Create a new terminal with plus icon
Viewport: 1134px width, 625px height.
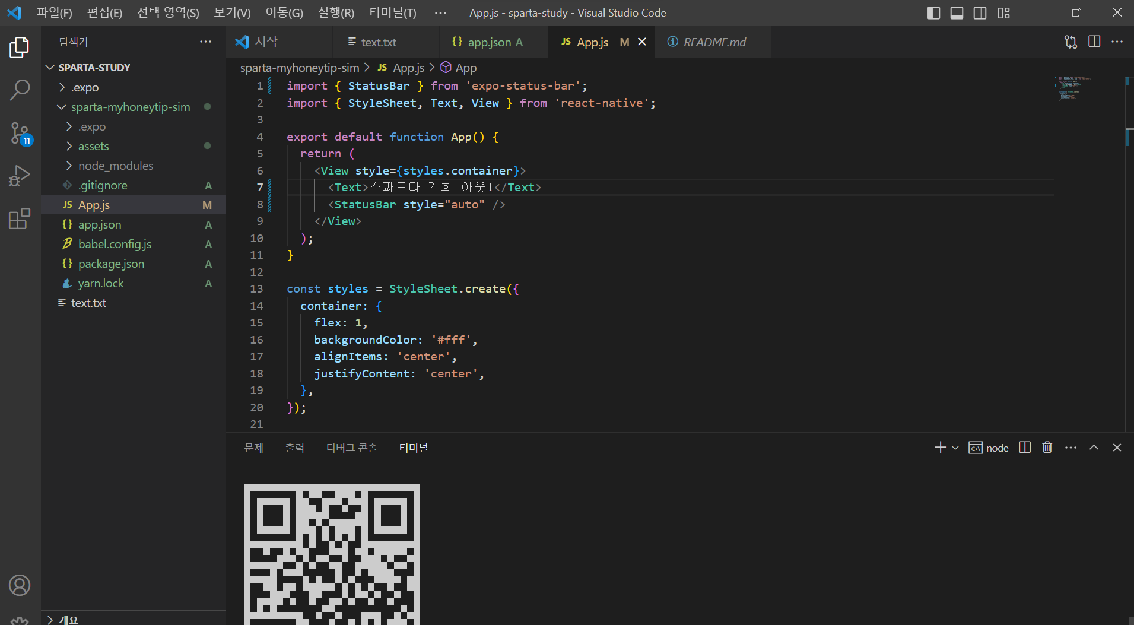[x=940, y=448]
